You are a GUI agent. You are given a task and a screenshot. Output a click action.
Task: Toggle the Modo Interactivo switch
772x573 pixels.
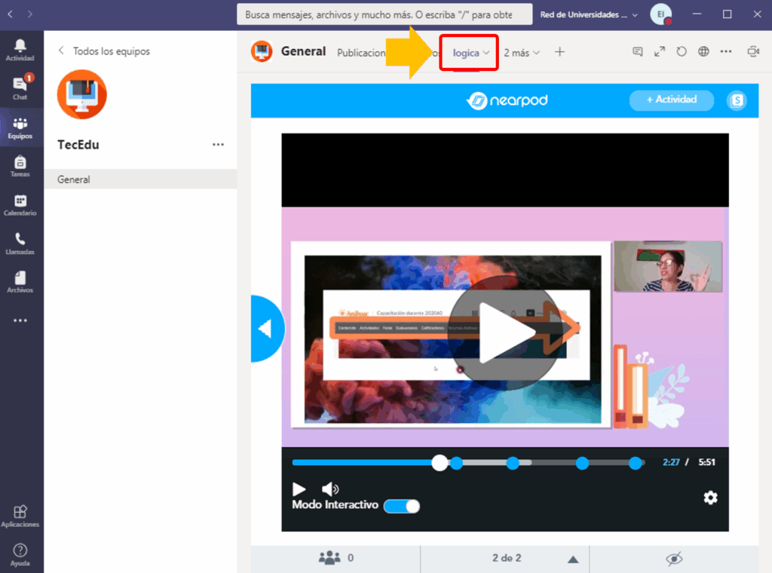(x=401, y=506)
